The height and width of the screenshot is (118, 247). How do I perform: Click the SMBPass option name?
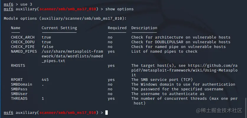pyautogui.click(x=19, y=89)
